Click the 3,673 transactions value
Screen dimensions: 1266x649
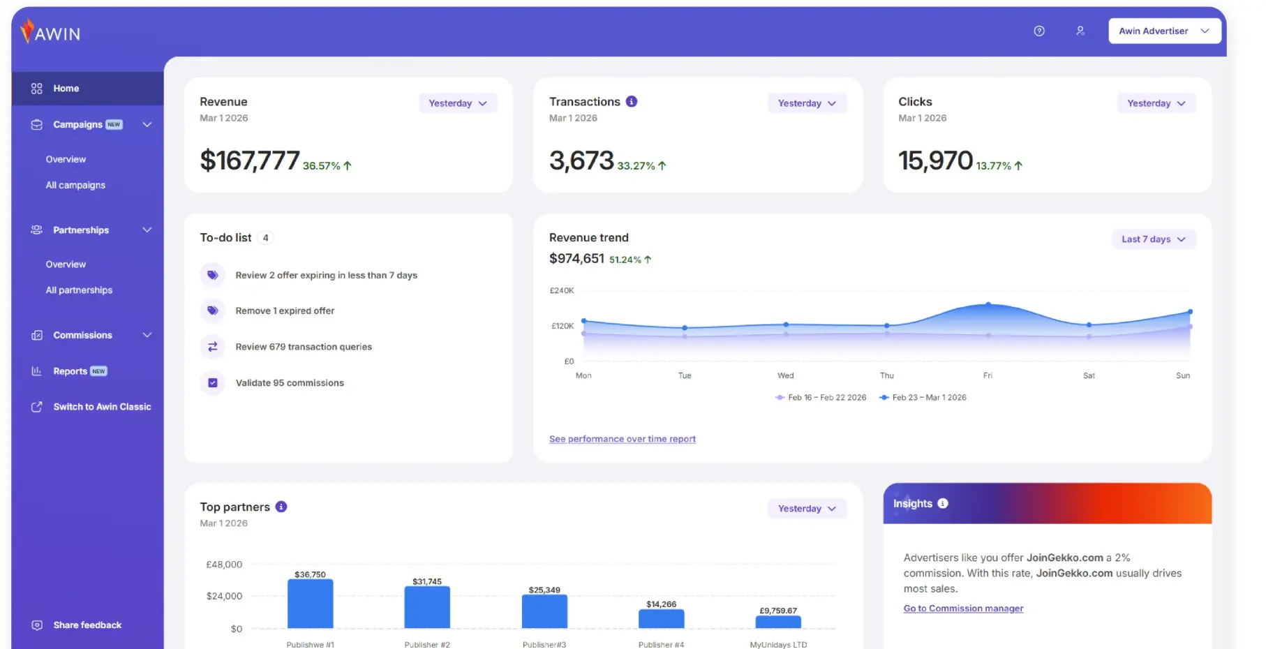pyautogui.click(x=581, y=161)
